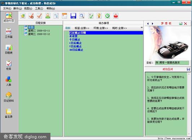Screen dimensions: 192x140
Task: Show previous dream board image
Action: pos(148,24)
